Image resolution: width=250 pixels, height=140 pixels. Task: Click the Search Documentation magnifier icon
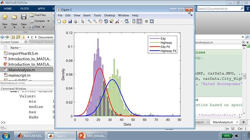242,9
